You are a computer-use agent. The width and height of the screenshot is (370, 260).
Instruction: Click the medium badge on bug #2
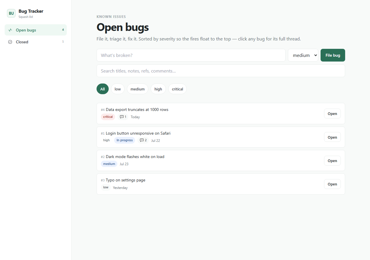[109, 164]
